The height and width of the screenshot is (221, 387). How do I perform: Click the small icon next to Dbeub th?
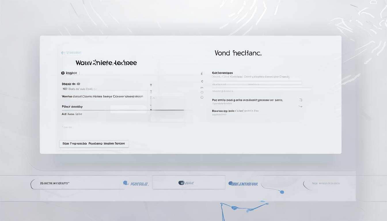point(78,84)
